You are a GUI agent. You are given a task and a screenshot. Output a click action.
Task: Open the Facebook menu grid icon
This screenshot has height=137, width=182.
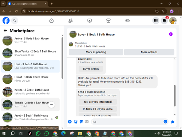[156, 20]
